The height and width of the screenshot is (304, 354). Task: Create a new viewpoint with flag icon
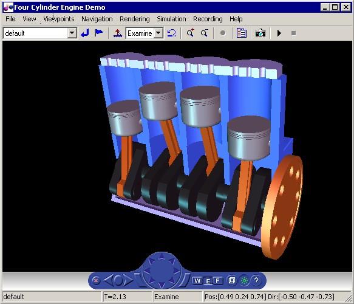point(98,33)
